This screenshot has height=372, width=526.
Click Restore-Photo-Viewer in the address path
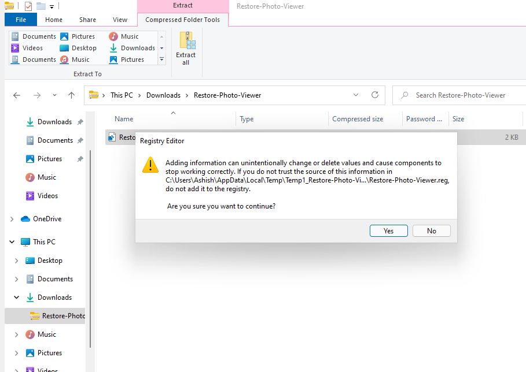(227, 95)
